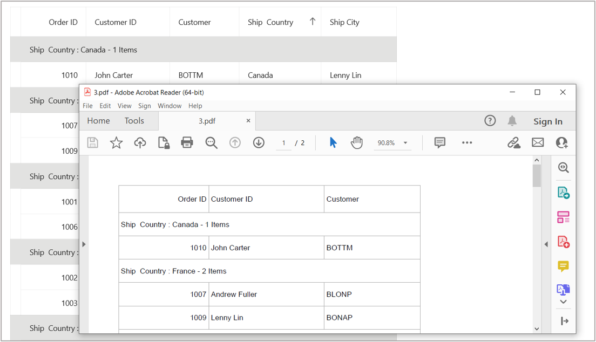The image size is (596, 342).
Task: Switch to the Tools tab
Action: click(x=134, y=121)
